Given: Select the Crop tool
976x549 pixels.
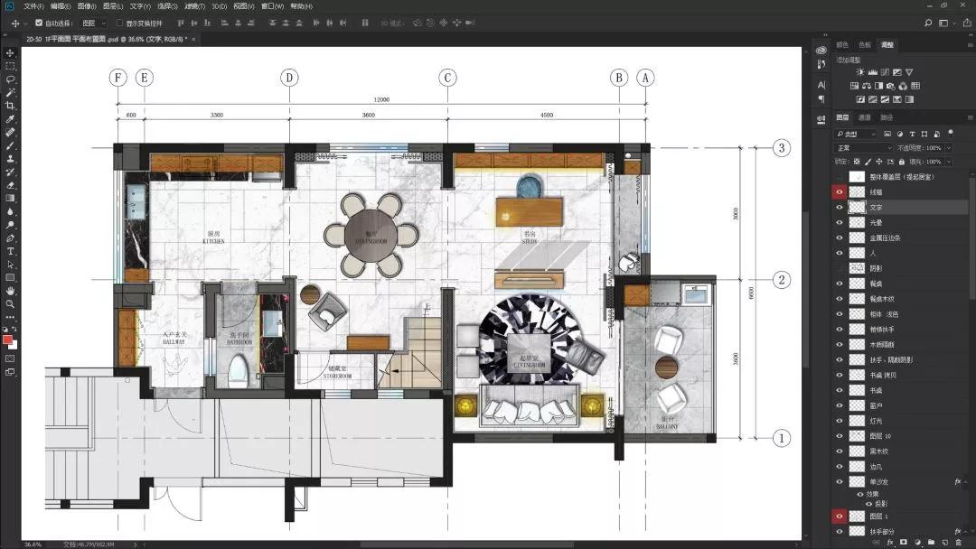Looking at the screenshot, I should pyautogui.click(x=10, y=106).
